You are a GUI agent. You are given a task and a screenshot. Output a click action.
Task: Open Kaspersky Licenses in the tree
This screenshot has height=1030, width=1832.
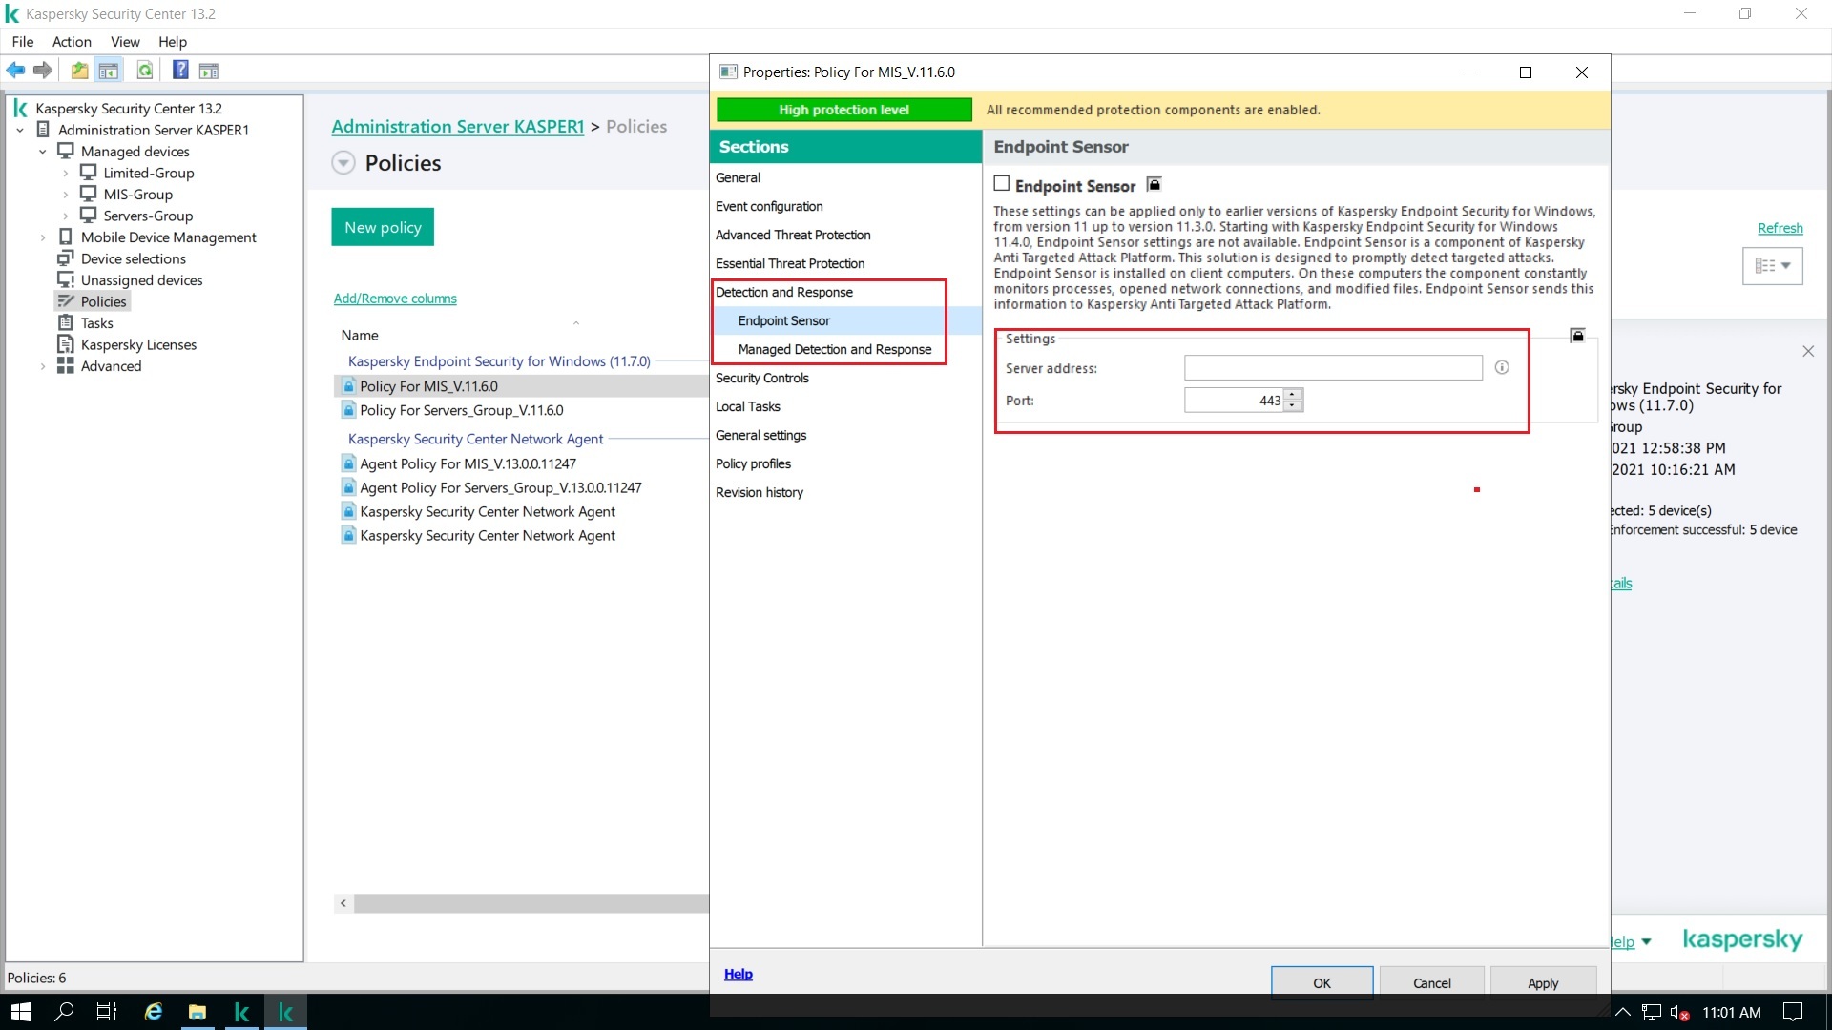[x=138, y=344]
